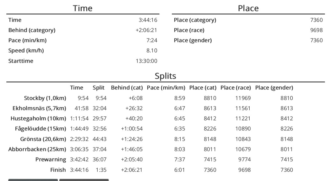The height and width of the screenshot is (181, 331).
Task: Click the Pace (min/km) column header
Action: tap(166, 88)
